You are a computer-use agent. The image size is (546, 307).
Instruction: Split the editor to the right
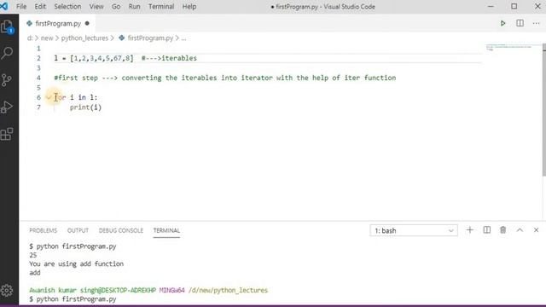coord(520,23)
